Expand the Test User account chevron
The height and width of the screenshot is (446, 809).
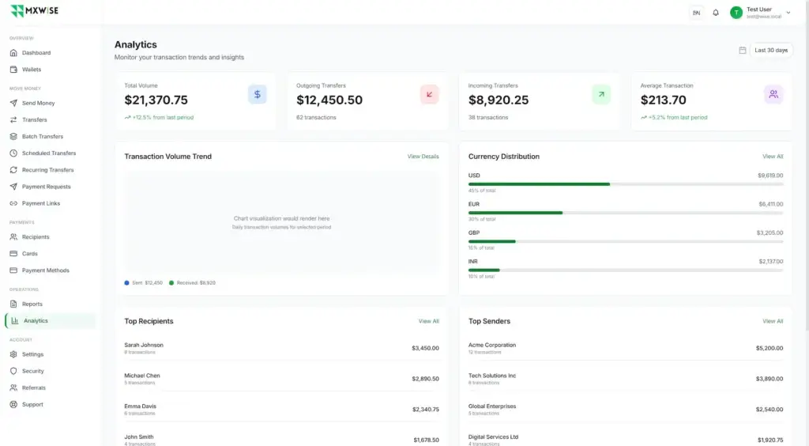(x=788, y=13)
